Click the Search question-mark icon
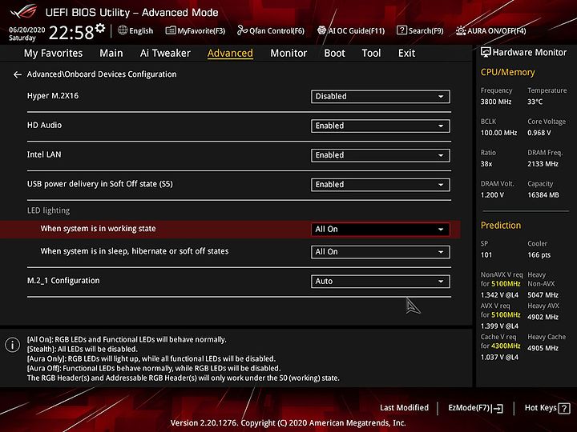Image resolution: width=577 pixels, height=432 pixels. tap(401, 30)
